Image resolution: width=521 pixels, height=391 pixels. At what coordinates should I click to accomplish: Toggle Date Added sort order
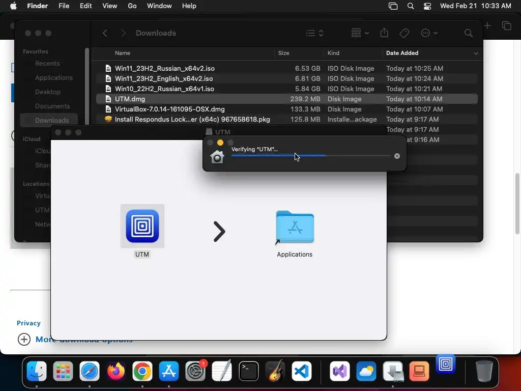point(432,53)
